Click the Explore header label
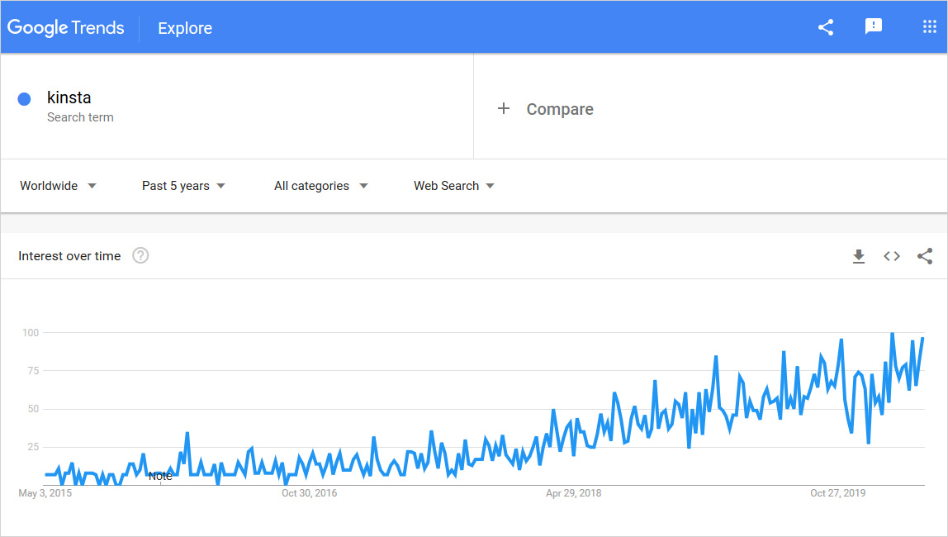948x537 pixels. click(185, 28)
